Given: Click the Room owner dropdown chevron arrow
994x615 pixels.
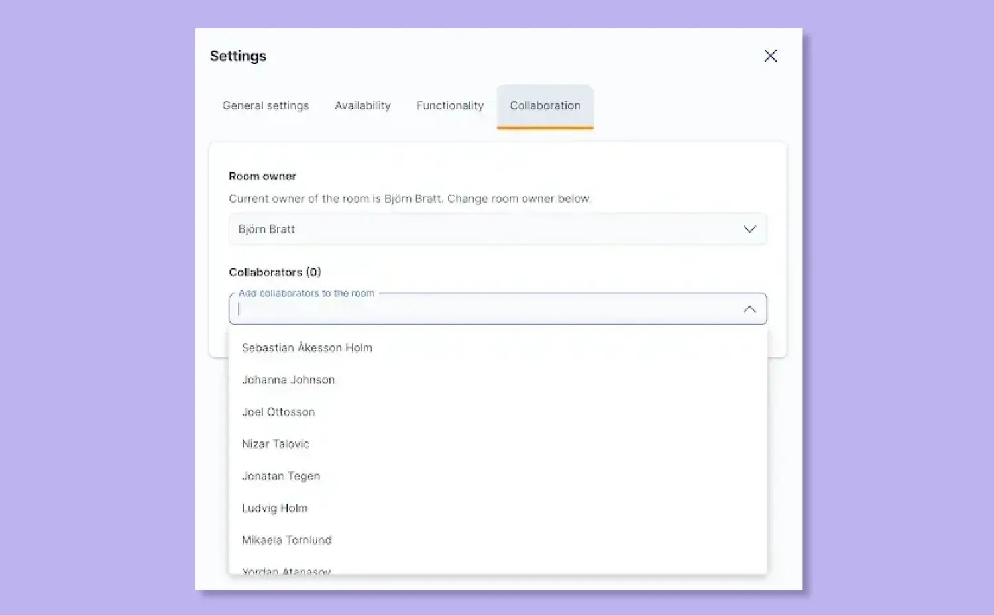Looking at the screenshot, I should (x=749, y=229).
